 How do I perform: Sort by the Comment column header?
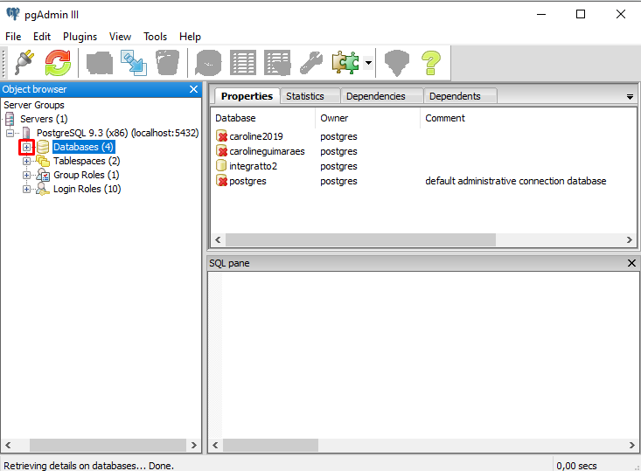click(x=527, y=118)
